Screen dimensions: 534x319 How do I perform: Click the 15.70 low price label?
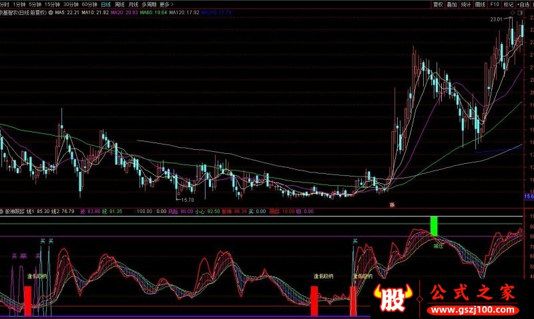point(188,200)
